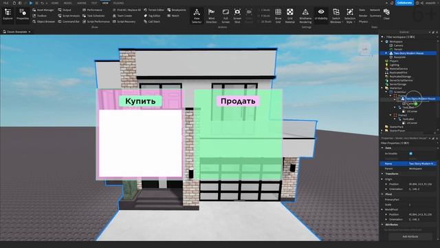Expand Two-Story Modern House under Workspace
The height and width of the screenshot is (248, 440).
386,53
